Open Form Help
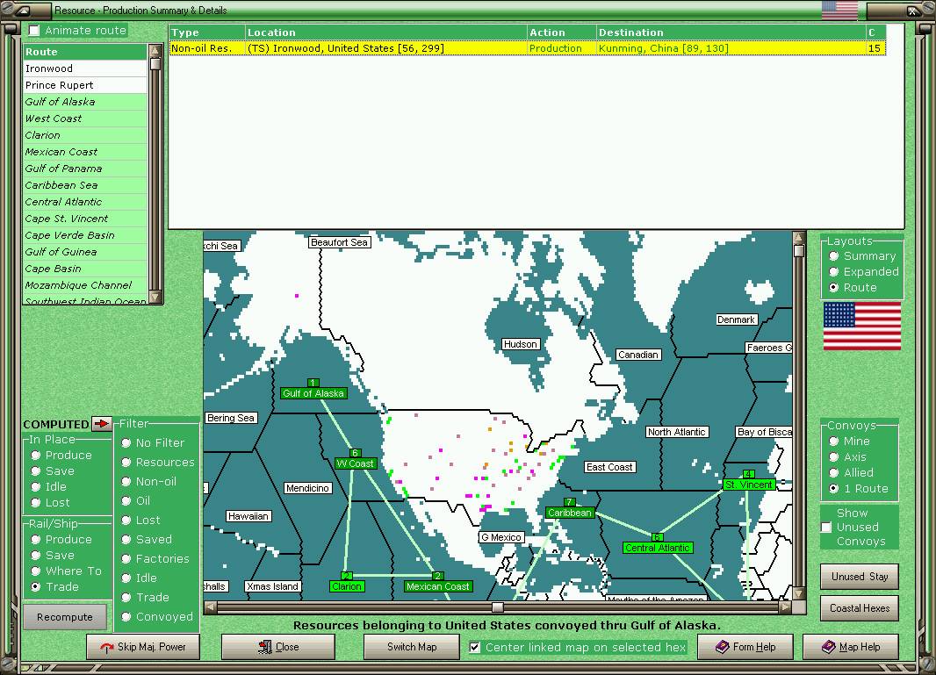936x675 pixels. click(x=745, y=647)
